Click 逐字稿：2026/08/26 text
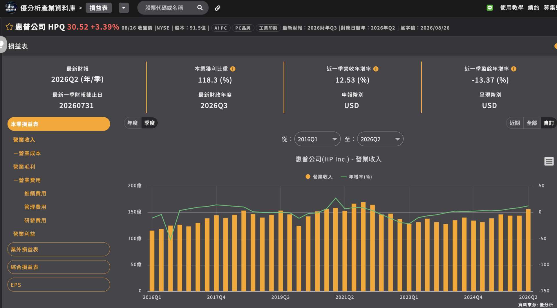This screenshot has width=557, height=308. [x=425, y=28]
